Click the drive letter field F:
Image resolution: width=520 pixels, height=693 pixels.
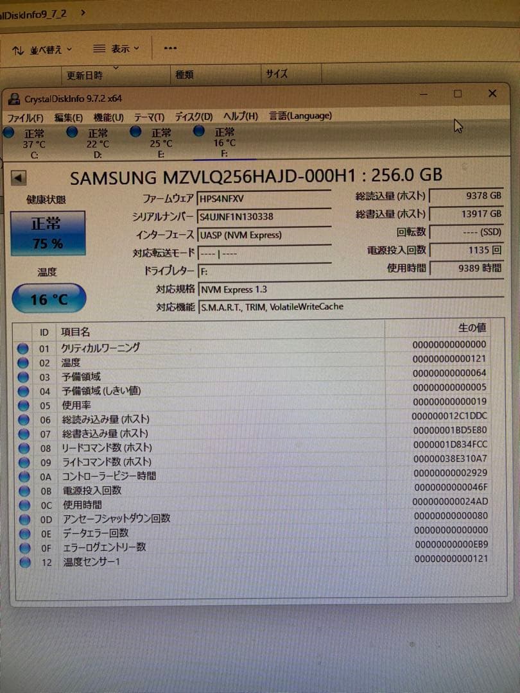264,271
